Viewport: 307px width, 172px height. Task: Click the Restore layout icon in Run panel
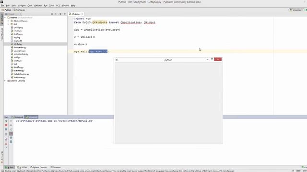pyautogui.click(x=6, y=134)
